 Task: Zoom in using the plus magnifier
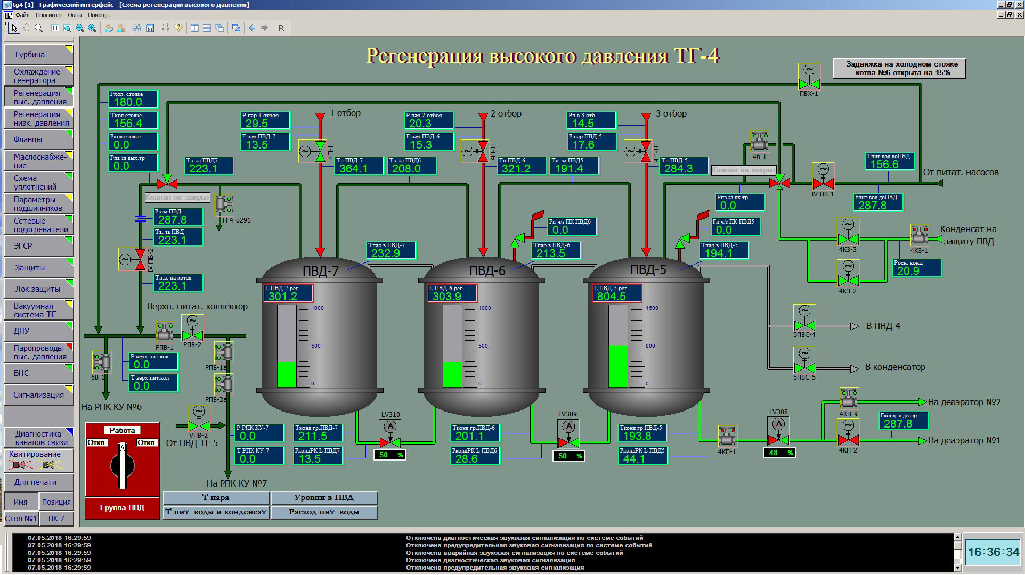click(x=92, y=28)
